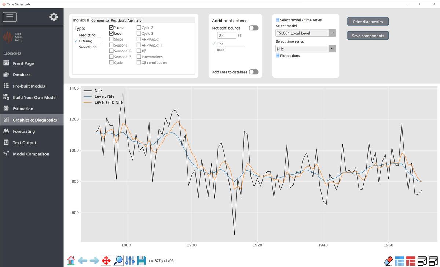Click the red plot layout icon

click(x=411, y=261)
